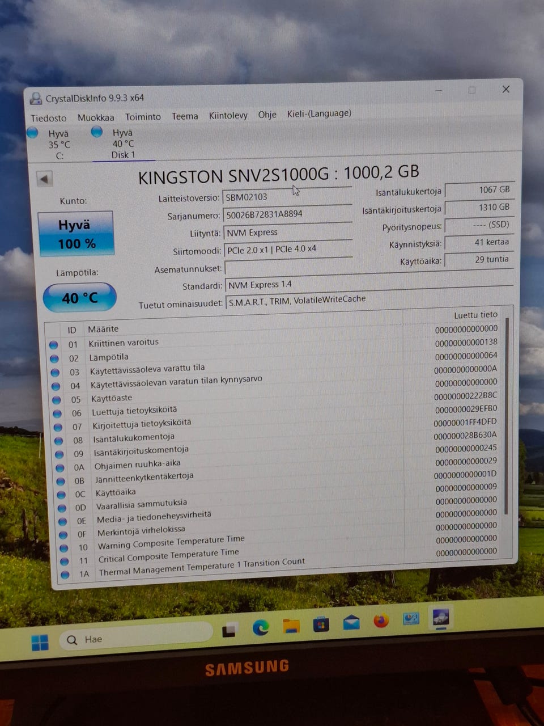Viewport: 544px width, 726px height.
Task: Open the Kieli-(Language) menu
Action: (319, 113)
